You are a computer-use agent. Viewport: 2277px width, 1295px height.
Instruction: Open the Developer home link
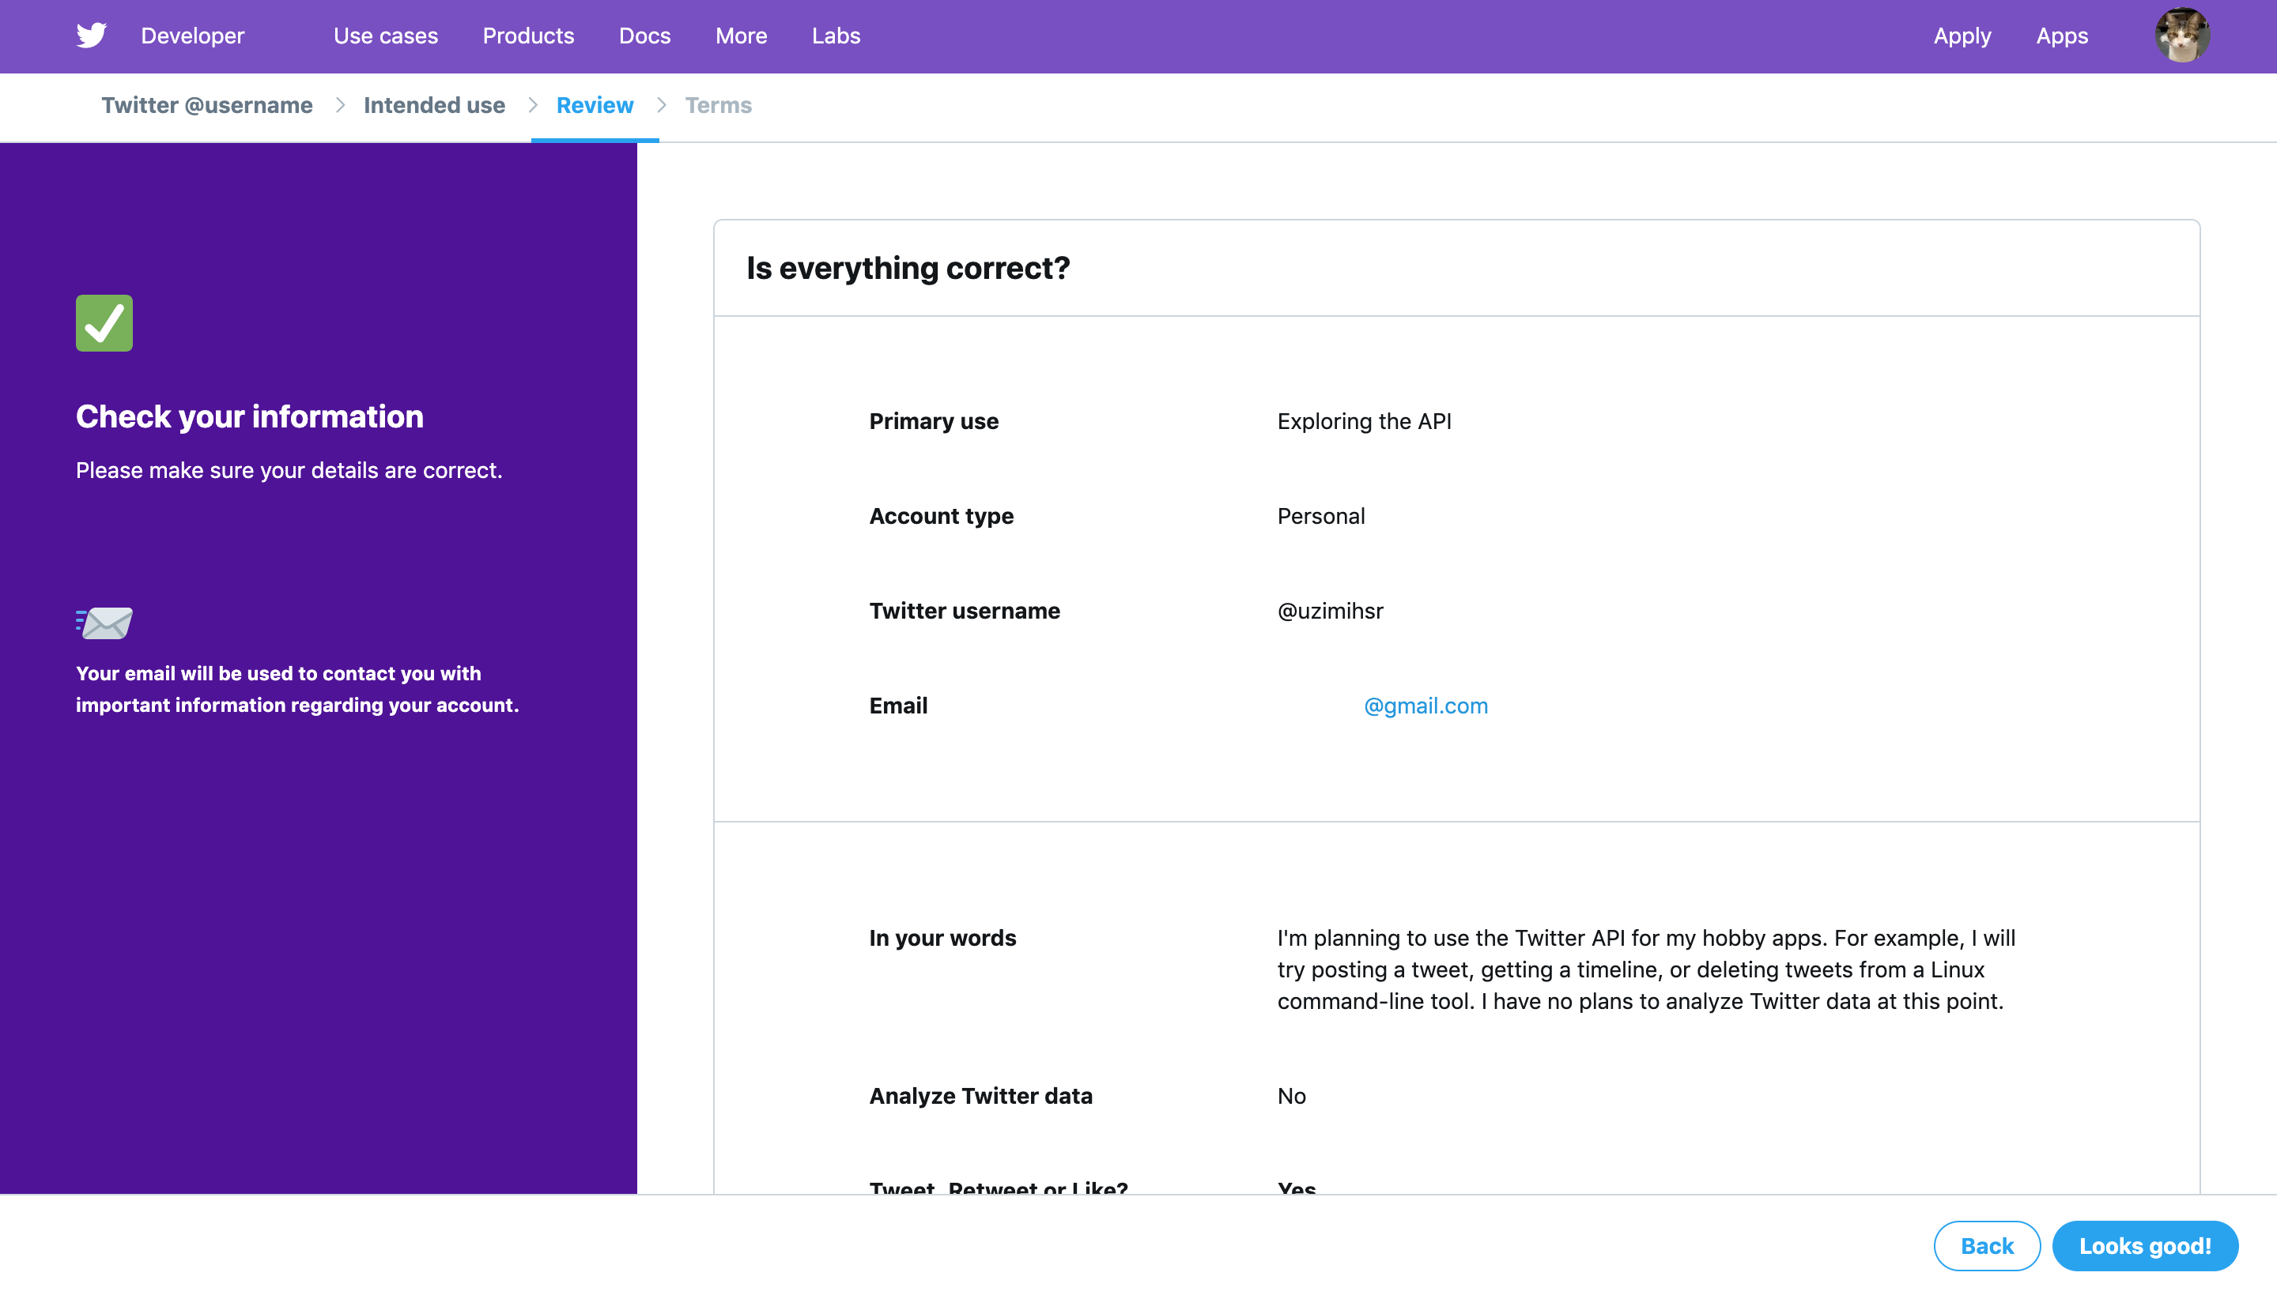click(192, 36)
